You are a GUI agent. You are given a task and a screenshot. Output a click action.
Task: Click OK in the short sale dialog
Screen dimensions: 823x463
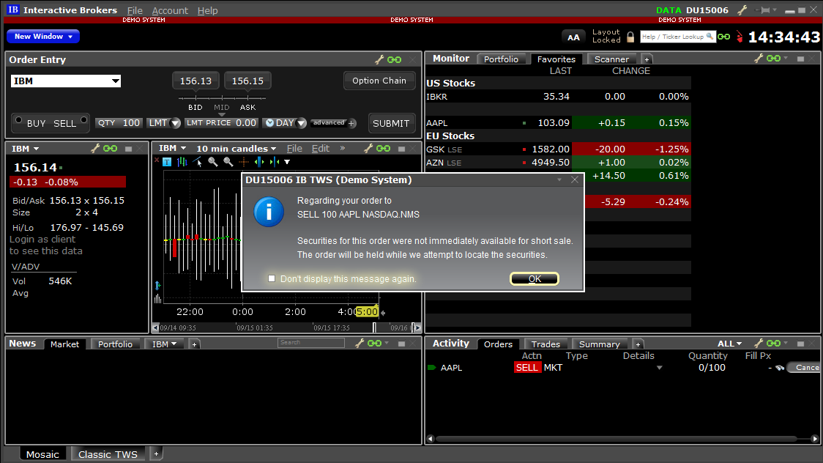coord(535,278)
